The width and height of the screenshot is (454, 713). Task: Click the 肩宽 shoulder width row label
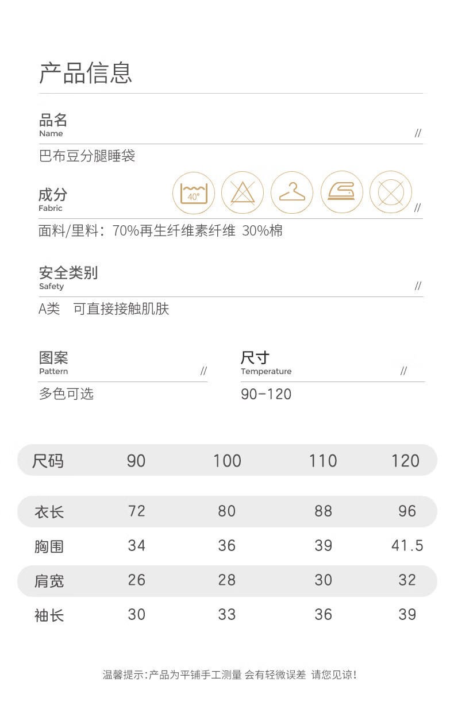49,581
